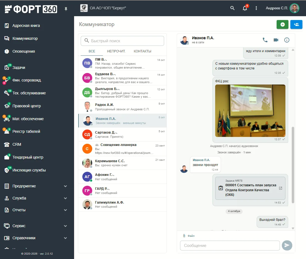Click the CRM telephone icon
This screenshot has width=306, height=259.
[7, 144]
